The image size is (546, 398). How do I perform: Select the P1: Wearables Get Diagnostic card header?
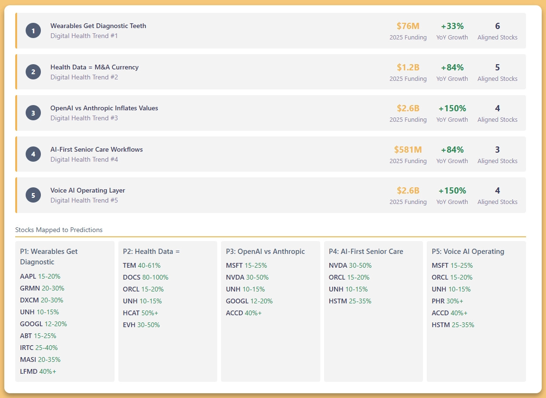point(49,256)
